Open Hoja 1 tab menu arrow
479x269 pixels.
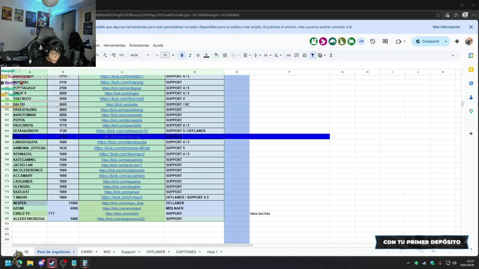(221, 252)
